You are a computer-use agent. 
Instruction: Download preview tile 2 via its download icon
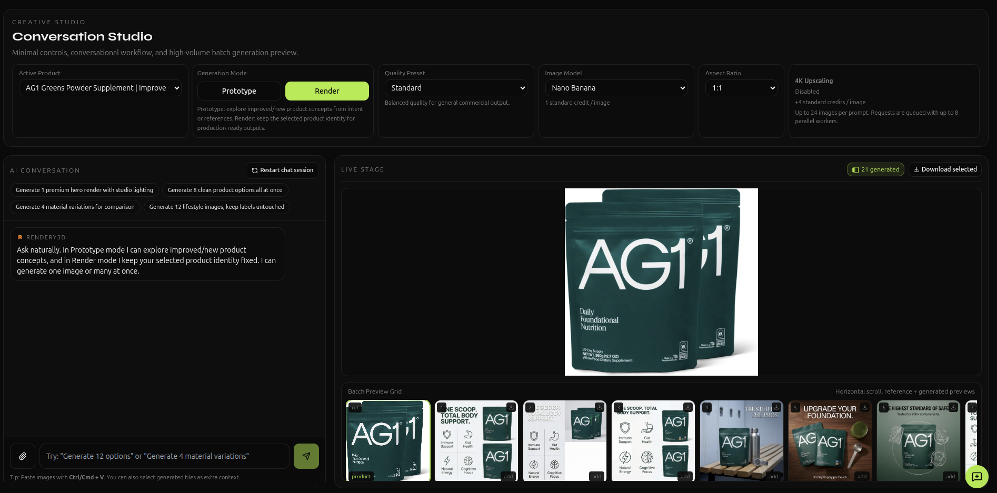pyautogui.click(x=600, y=407)
